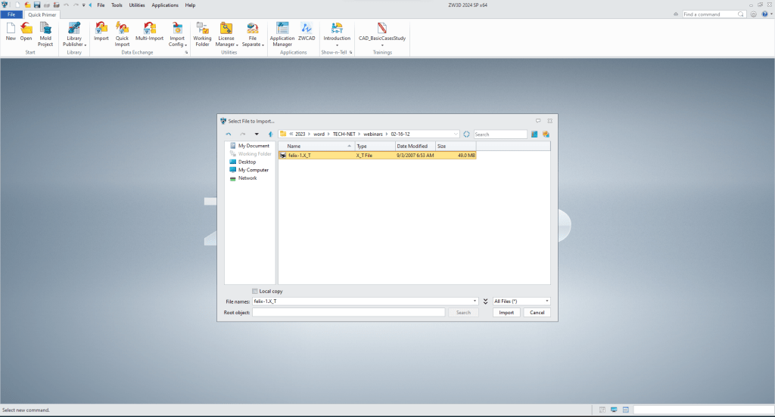The image size is (775, 417).
Task: Select the Working Folder tool
Action: pyautogui.click(x=202, y=34)
